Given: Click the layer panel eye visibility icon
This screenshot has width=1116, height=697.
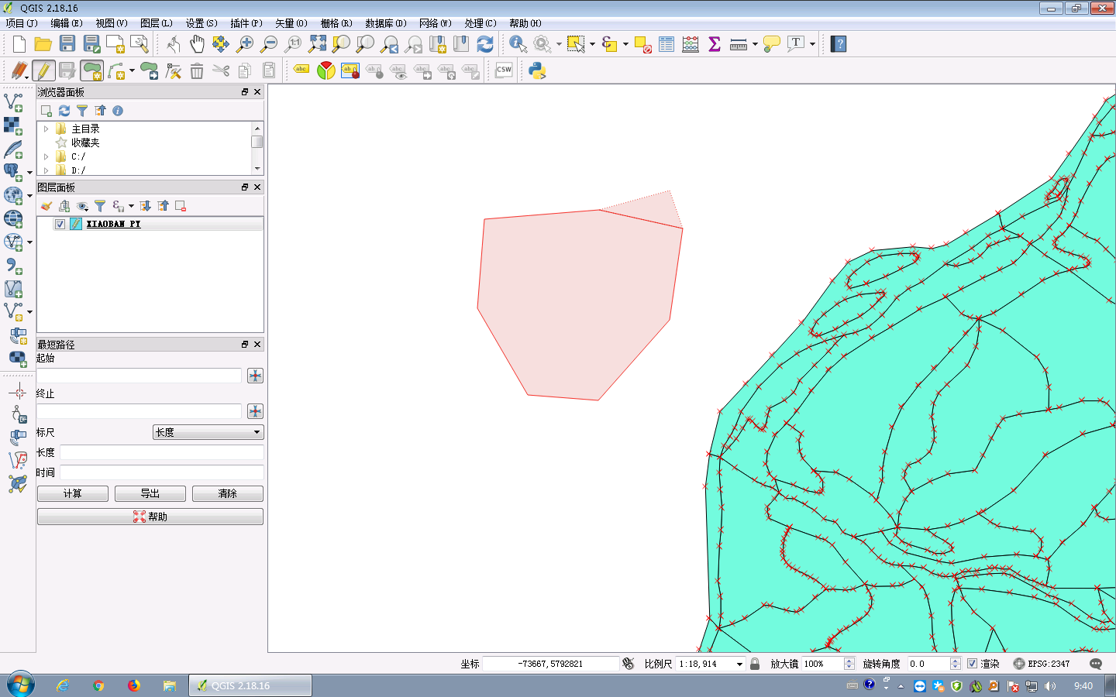Looking at the screenshot, I should pos(82,206).
